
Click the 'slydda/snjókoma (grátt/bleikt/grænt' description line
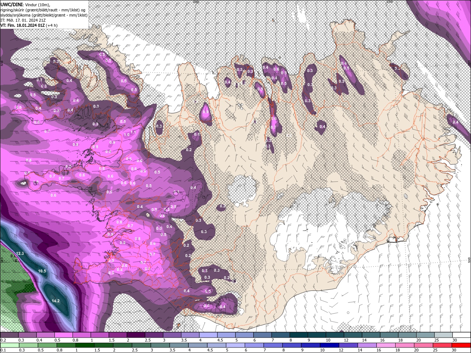pos(44,15)
